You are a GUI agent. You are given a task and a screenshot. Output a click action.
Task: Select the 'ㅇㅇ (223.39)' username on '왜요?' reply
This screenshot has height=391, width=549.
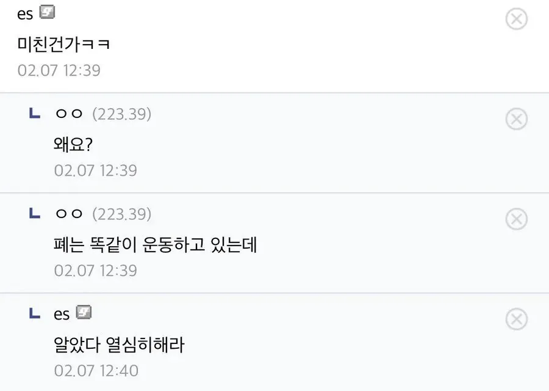pos(70,114)
